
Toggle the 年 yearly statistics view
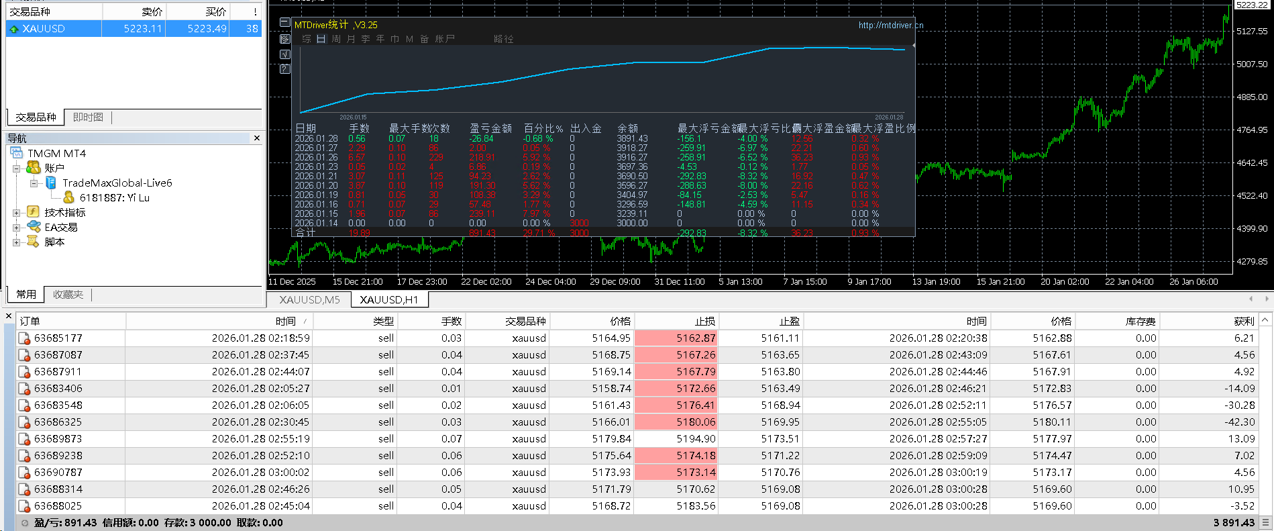tap(380, 39)
